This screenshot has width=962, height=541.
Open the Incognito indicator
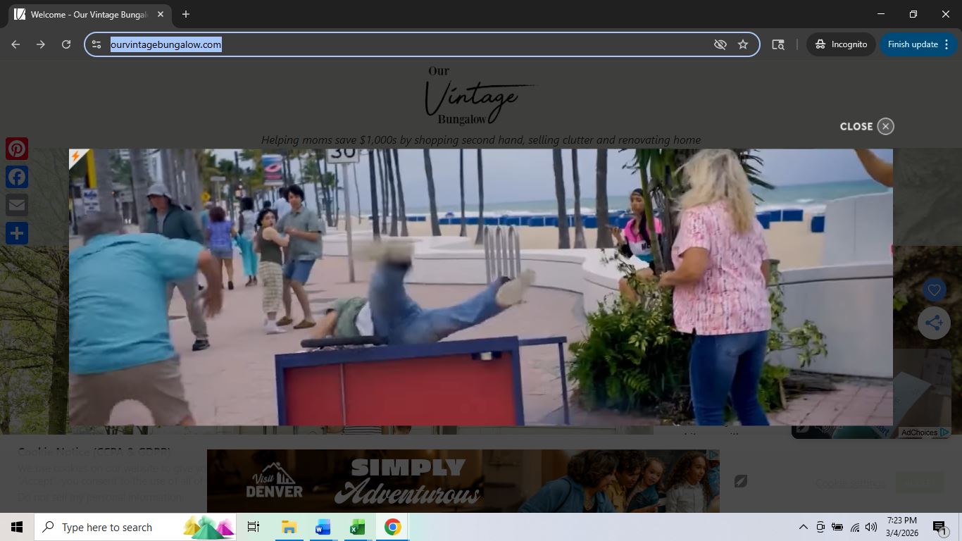click(841, 44)
